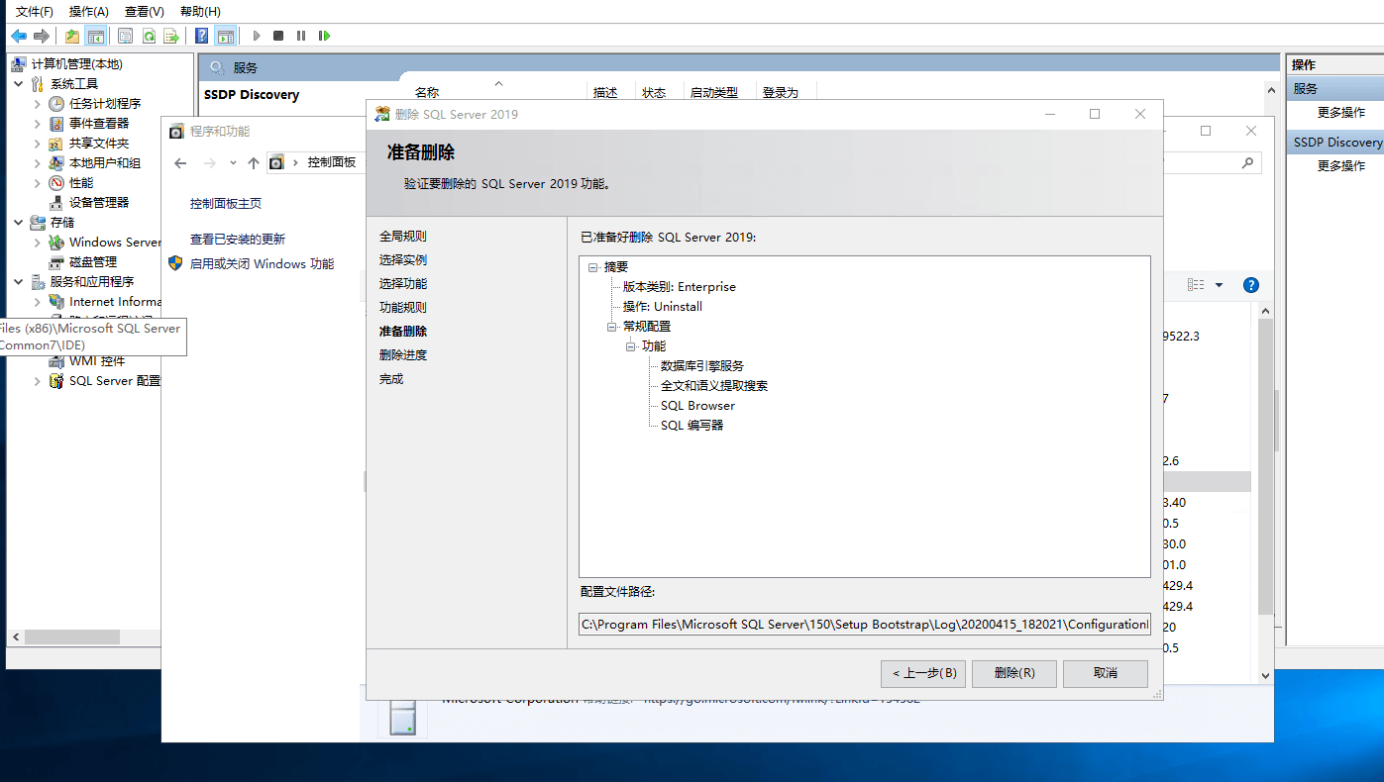Viewport: 1384px width, 782px height.
Task: Open the 查看(V) menu
Action: click(145, 11)
